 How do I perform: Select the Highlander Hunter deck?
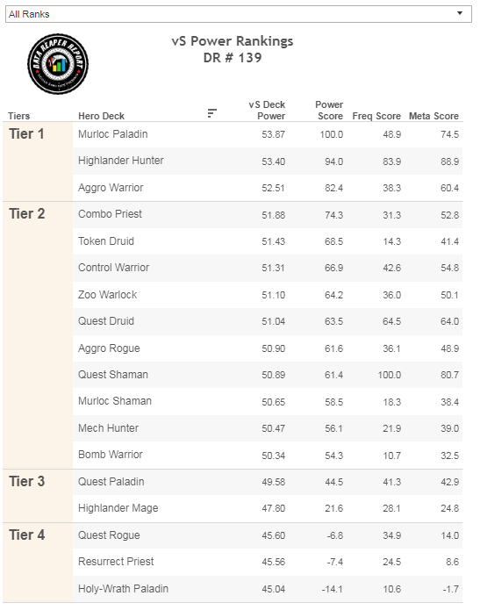(x=120, y=161)
